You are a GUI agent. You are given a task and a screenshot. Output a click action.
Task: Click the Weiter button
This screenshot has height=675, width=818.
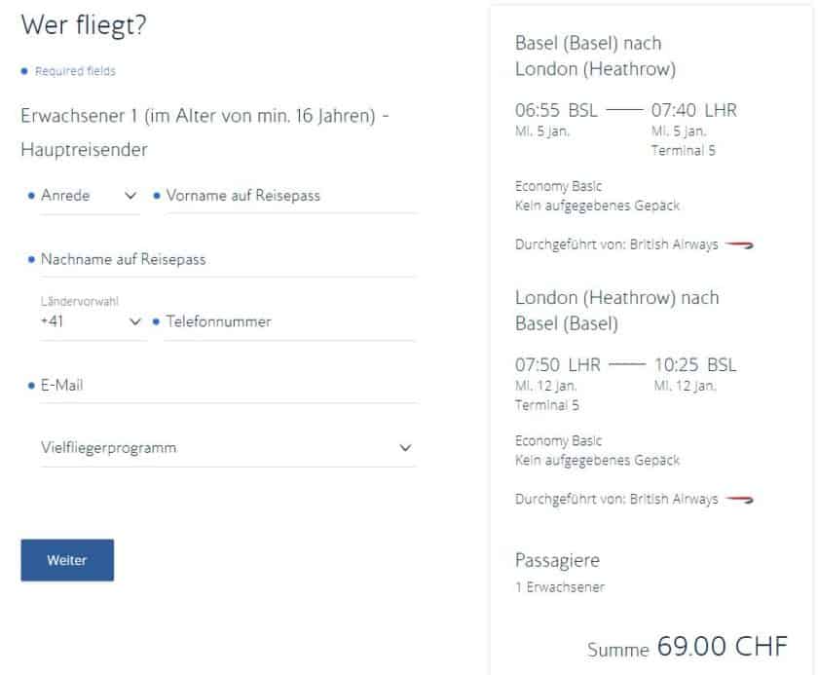pyautogui.click(x=66, y=560)
